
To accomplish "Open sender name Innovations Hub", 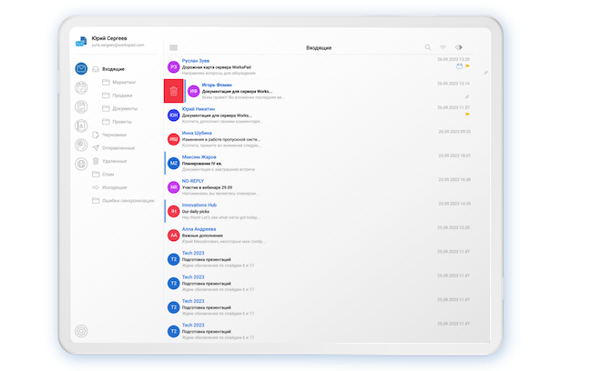I will click(199, 206).
